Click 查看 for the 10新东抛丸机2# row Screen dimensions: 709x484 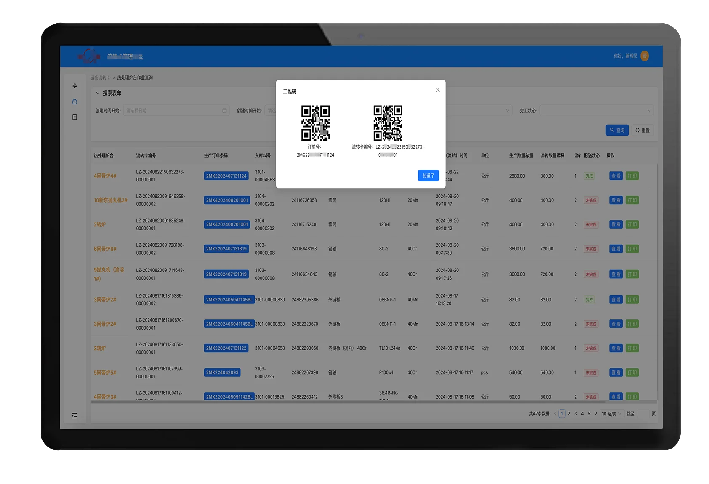pyautogui.click(x=616, y=200)
